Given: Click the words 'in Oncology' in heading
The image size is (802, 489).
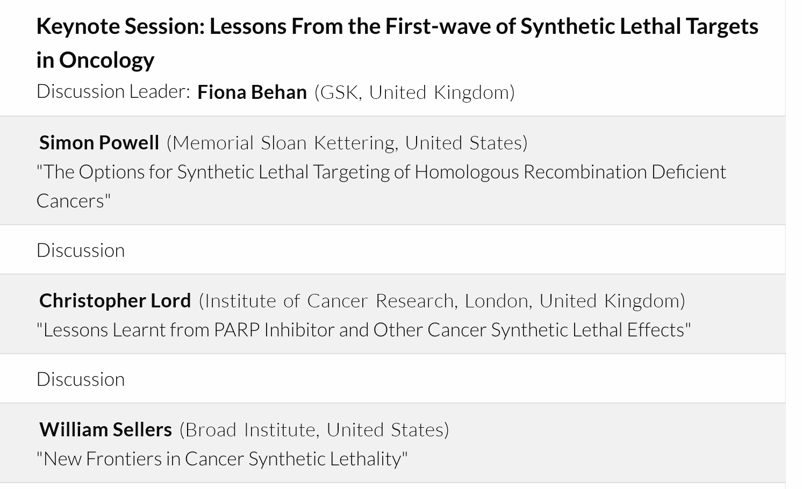Looking at the screenshot, I should pyautogui.click(x=95, y=60).
